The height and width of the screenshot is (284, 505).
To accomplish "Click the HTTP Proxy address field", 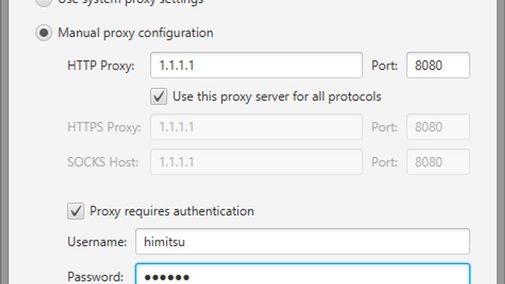I will [x=256, y=65].
